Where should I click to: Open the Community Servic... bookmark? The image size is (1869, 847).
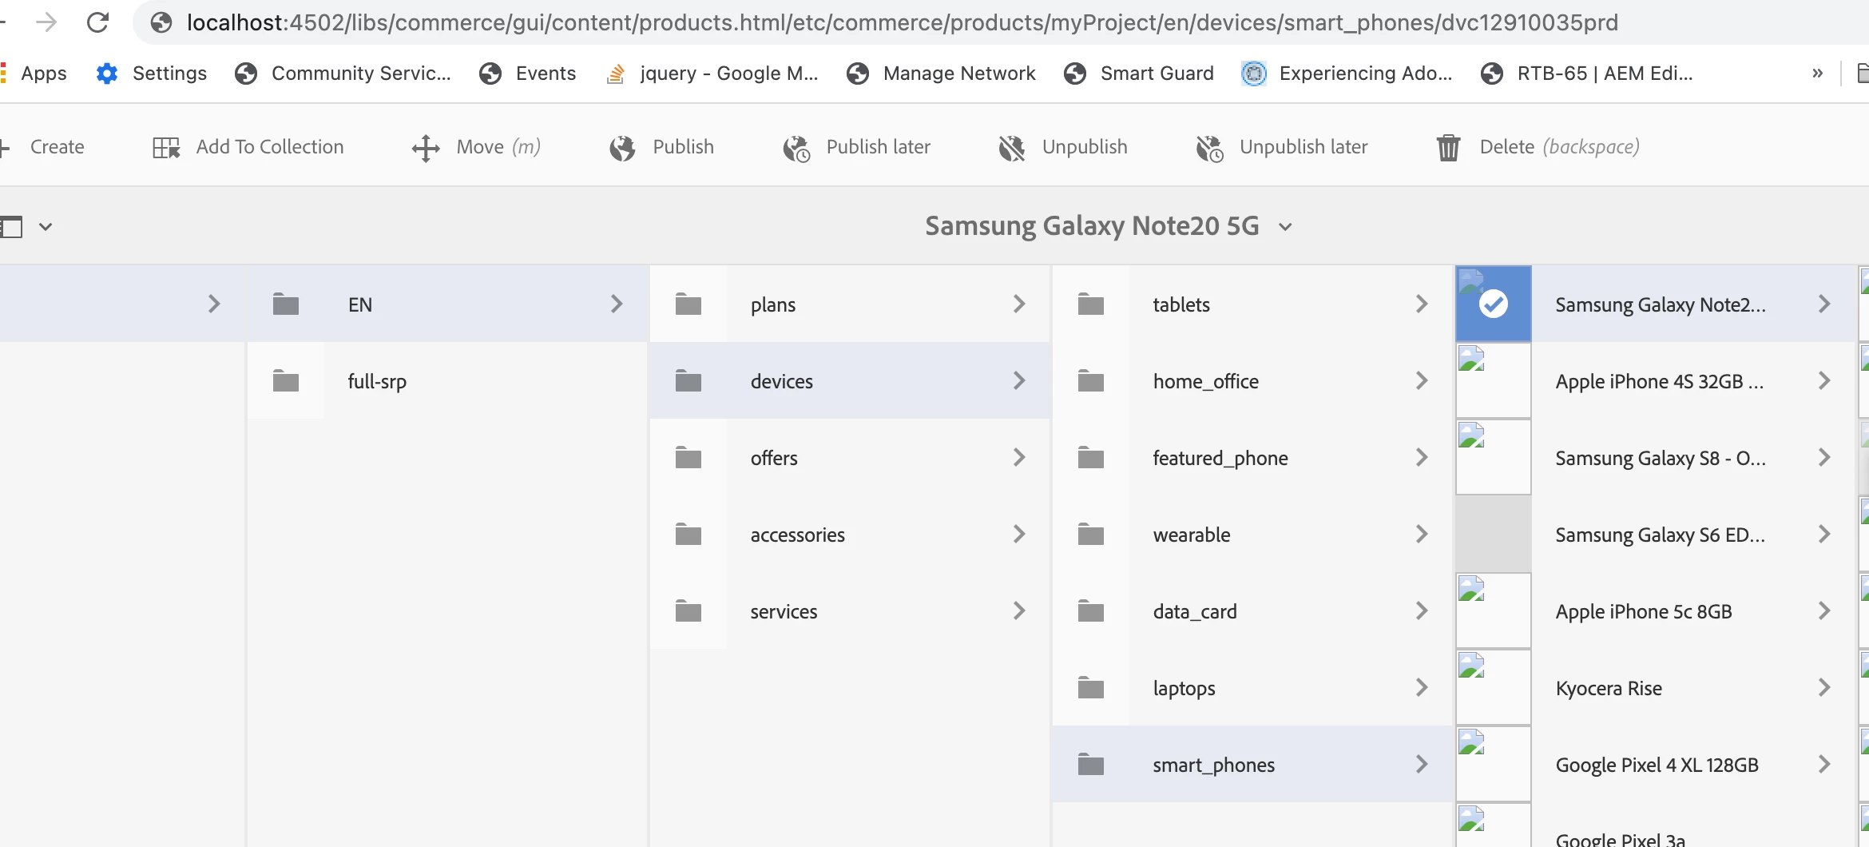click(343, 74)
